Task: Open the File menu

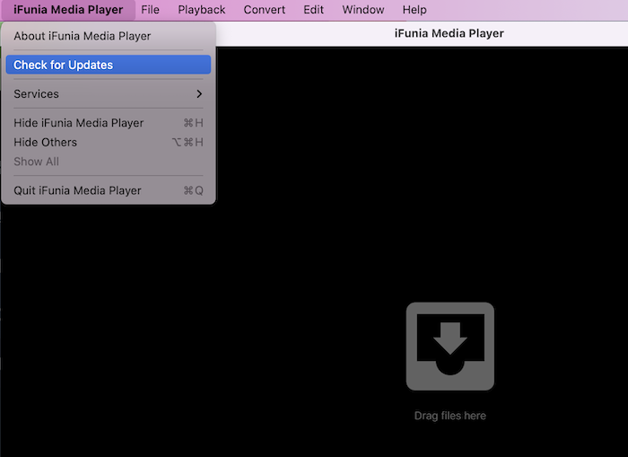Action: [x=150, y=10]
